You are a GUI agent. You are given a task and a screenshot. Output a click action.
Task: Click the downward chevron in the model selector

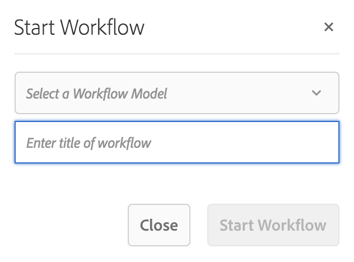(316, 93)
